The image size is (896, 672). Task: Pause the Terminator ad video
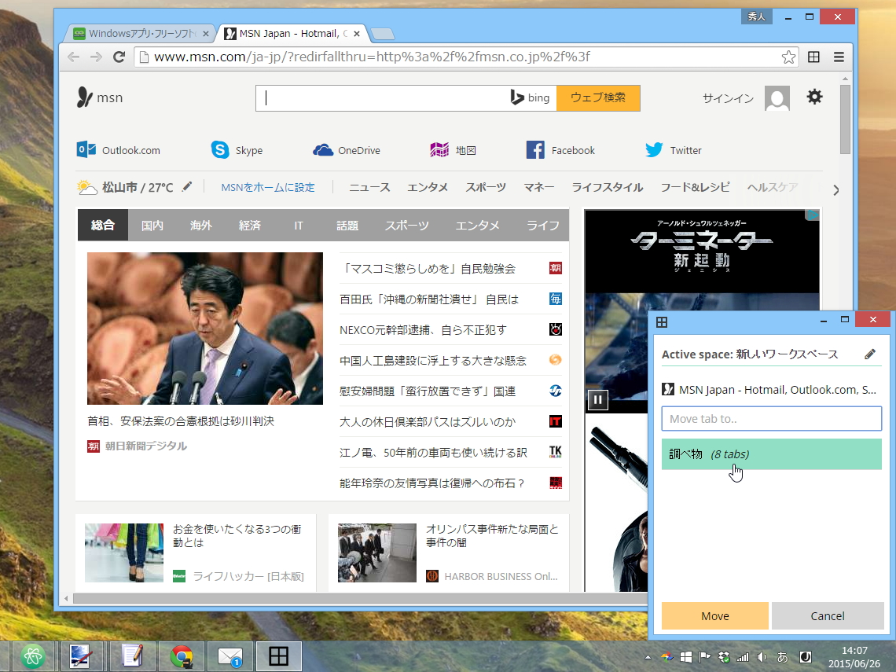tap(597, 399)
